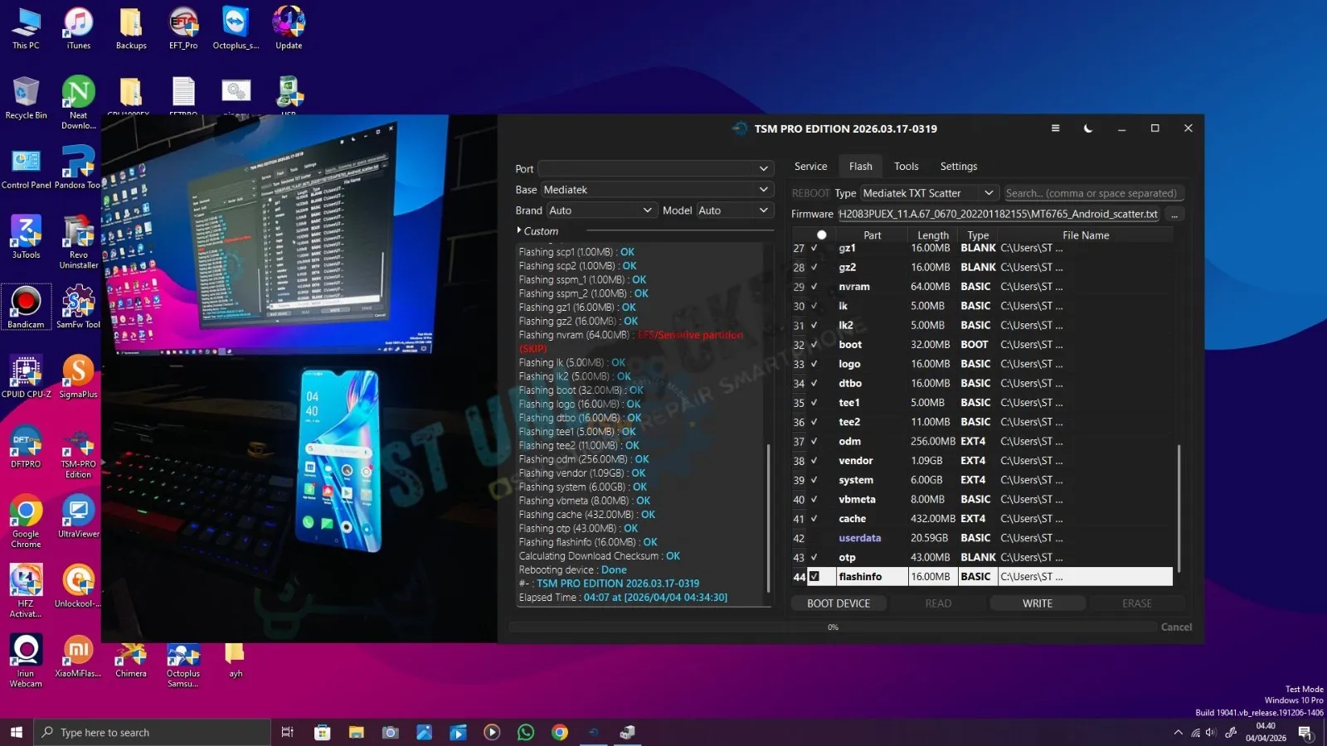Open WhatsApp from the taskbar
This screenshot has width=1327, height=746.
click(x=526, y=732)
